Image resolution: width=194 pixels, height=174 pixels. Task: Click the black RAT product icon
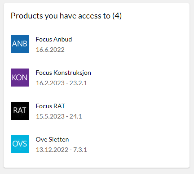[20, 111]
